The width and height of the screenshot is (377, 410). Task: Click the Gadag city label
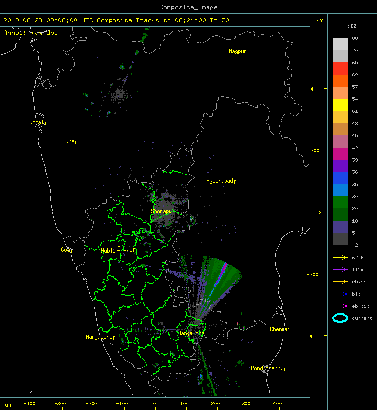[126, 249]
